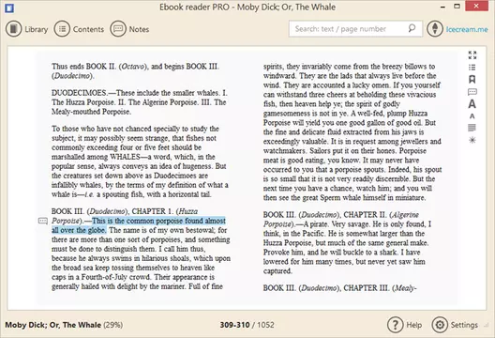Click the page counter 309-310 / 1052
495x338 pixels.
click(x=247, y=325)
